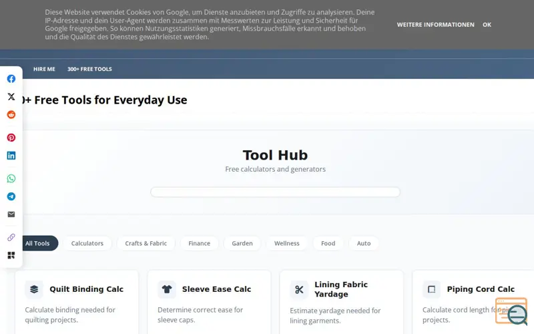Open Quilt Binding Calc tool

[87, 289]
